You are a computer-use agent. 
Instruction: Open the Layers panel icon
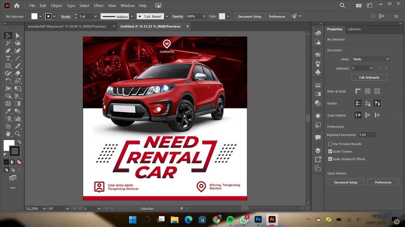318,150
